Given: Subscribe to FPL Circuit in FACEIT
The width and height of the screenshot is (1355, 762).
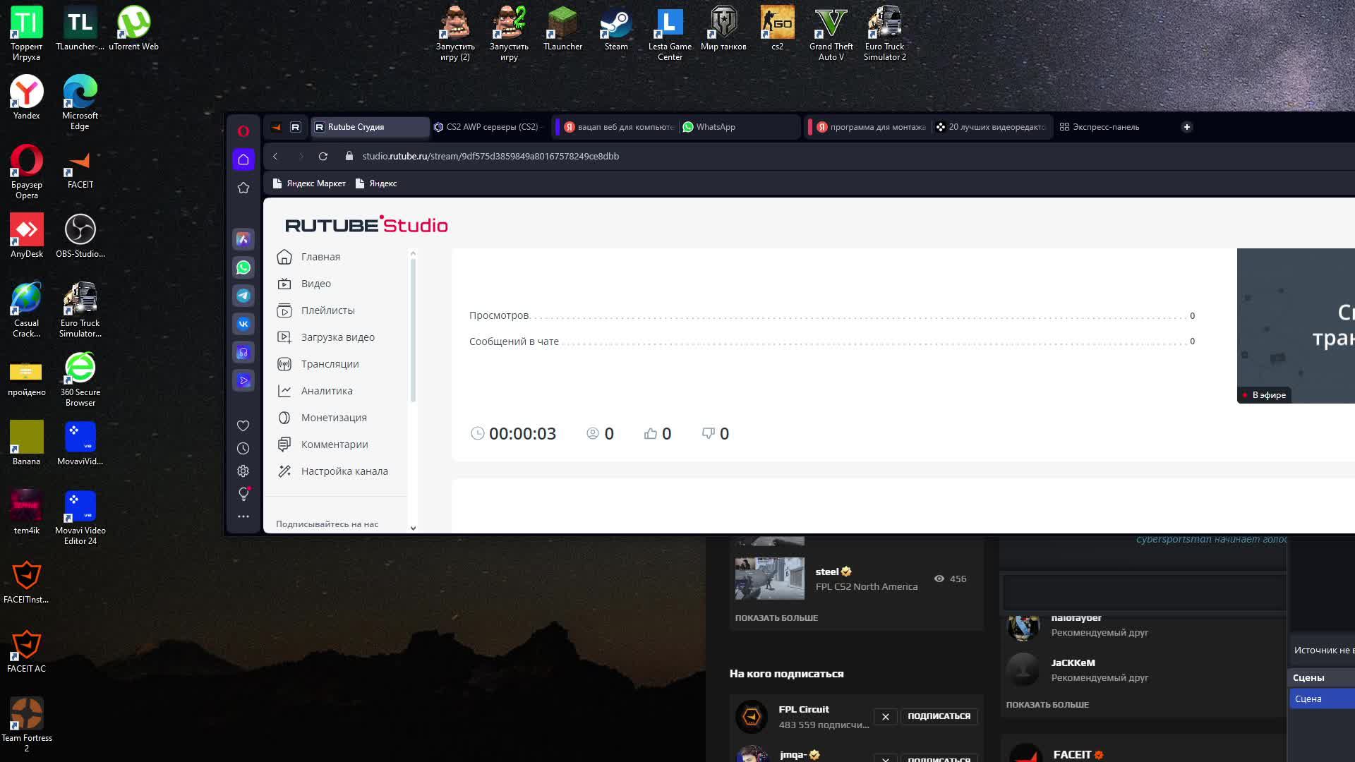Looking at the screenshot, I should point(939,716).
